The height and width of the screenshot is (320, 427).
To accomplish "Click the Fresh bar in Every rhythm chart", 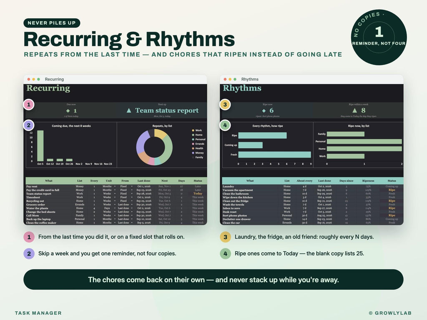I will coord(274,155).
